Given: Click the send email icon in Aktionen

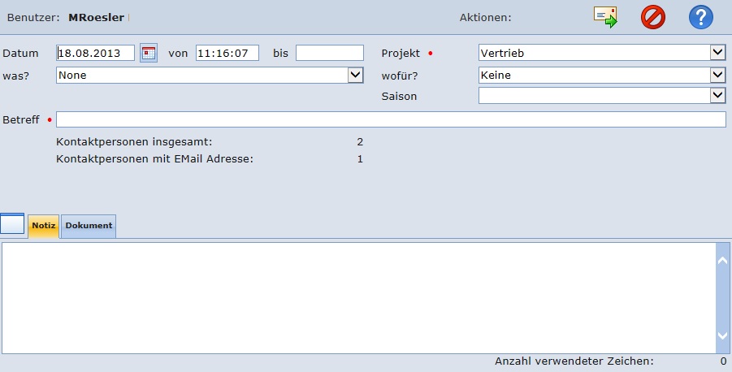Looking at the screenshot, I should point(605,17).
